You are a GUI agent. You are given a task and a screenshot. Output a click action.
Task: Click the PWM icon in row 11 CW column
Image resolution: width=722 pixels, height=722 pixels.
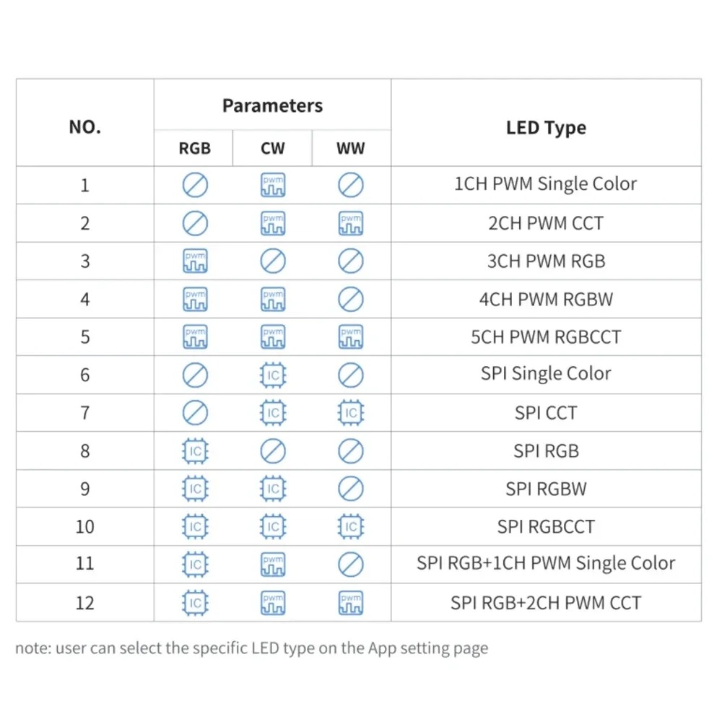tap(273, 565)
